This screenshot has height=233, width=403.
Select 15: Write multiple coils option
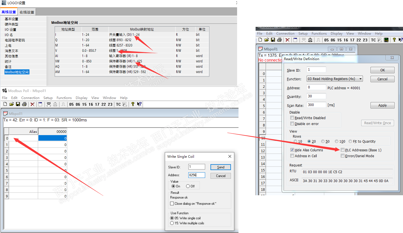pyautogui.click(x=172, y=223)
